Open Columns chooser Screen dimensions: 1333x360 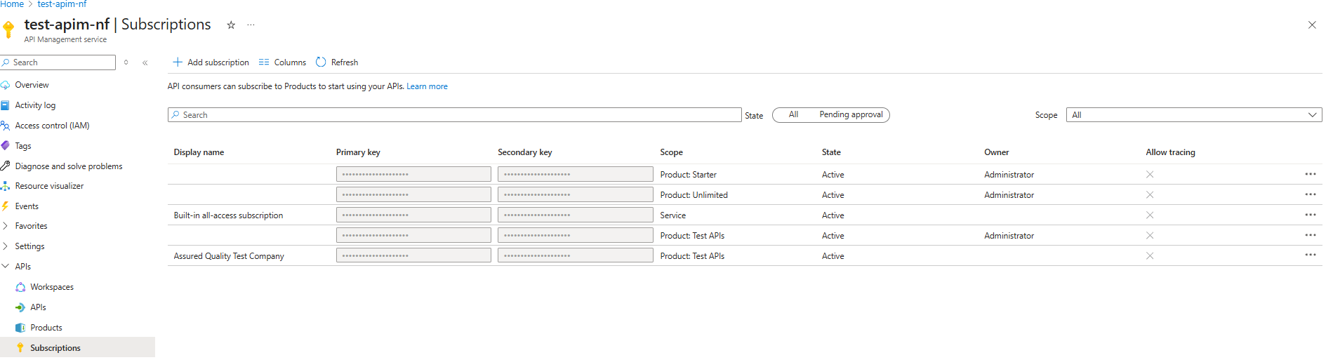[x=282, y=62]
